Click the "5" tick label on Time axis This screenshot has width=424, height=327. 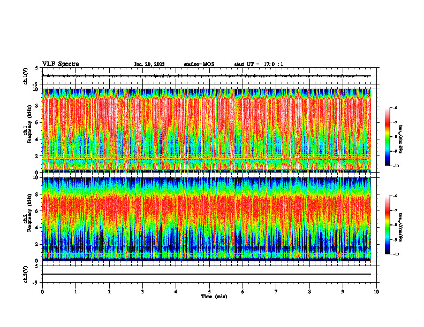(x=209, y=292)
